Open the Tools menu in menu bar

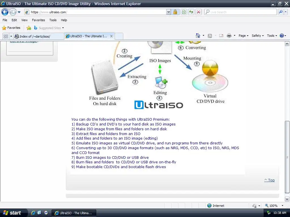(x=53, y=20)
